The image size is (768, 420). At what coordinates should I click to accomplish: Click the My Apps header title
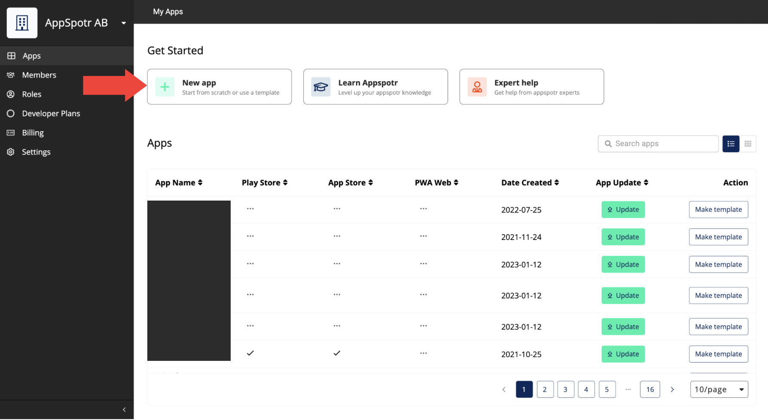point(168,12)
